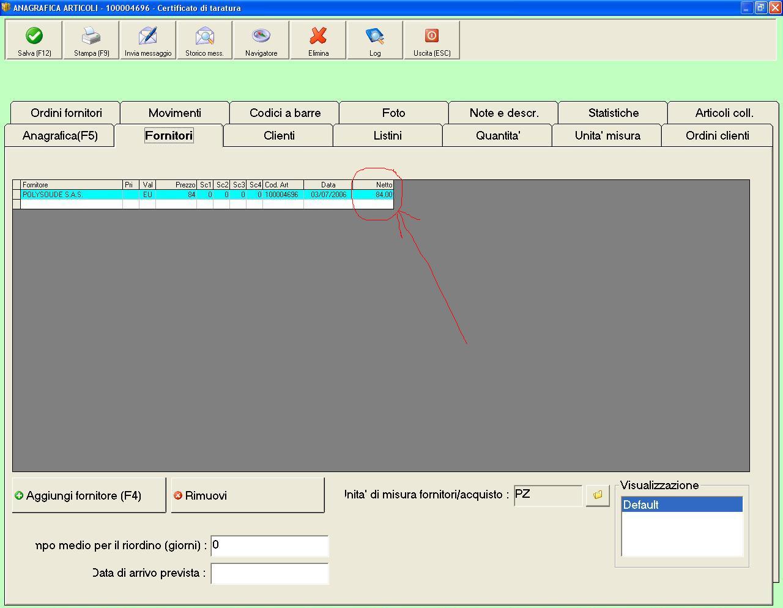Open the Log viewer

click(375, 40)
